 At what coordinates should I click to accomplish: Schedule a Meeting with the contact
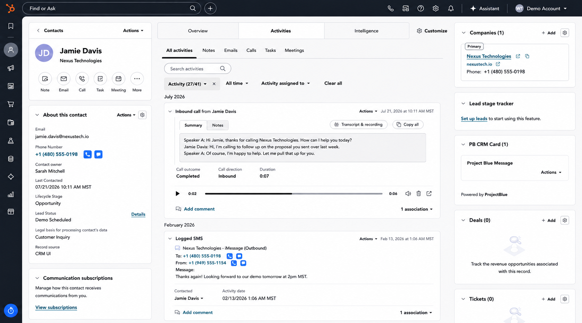pos(119,79)
